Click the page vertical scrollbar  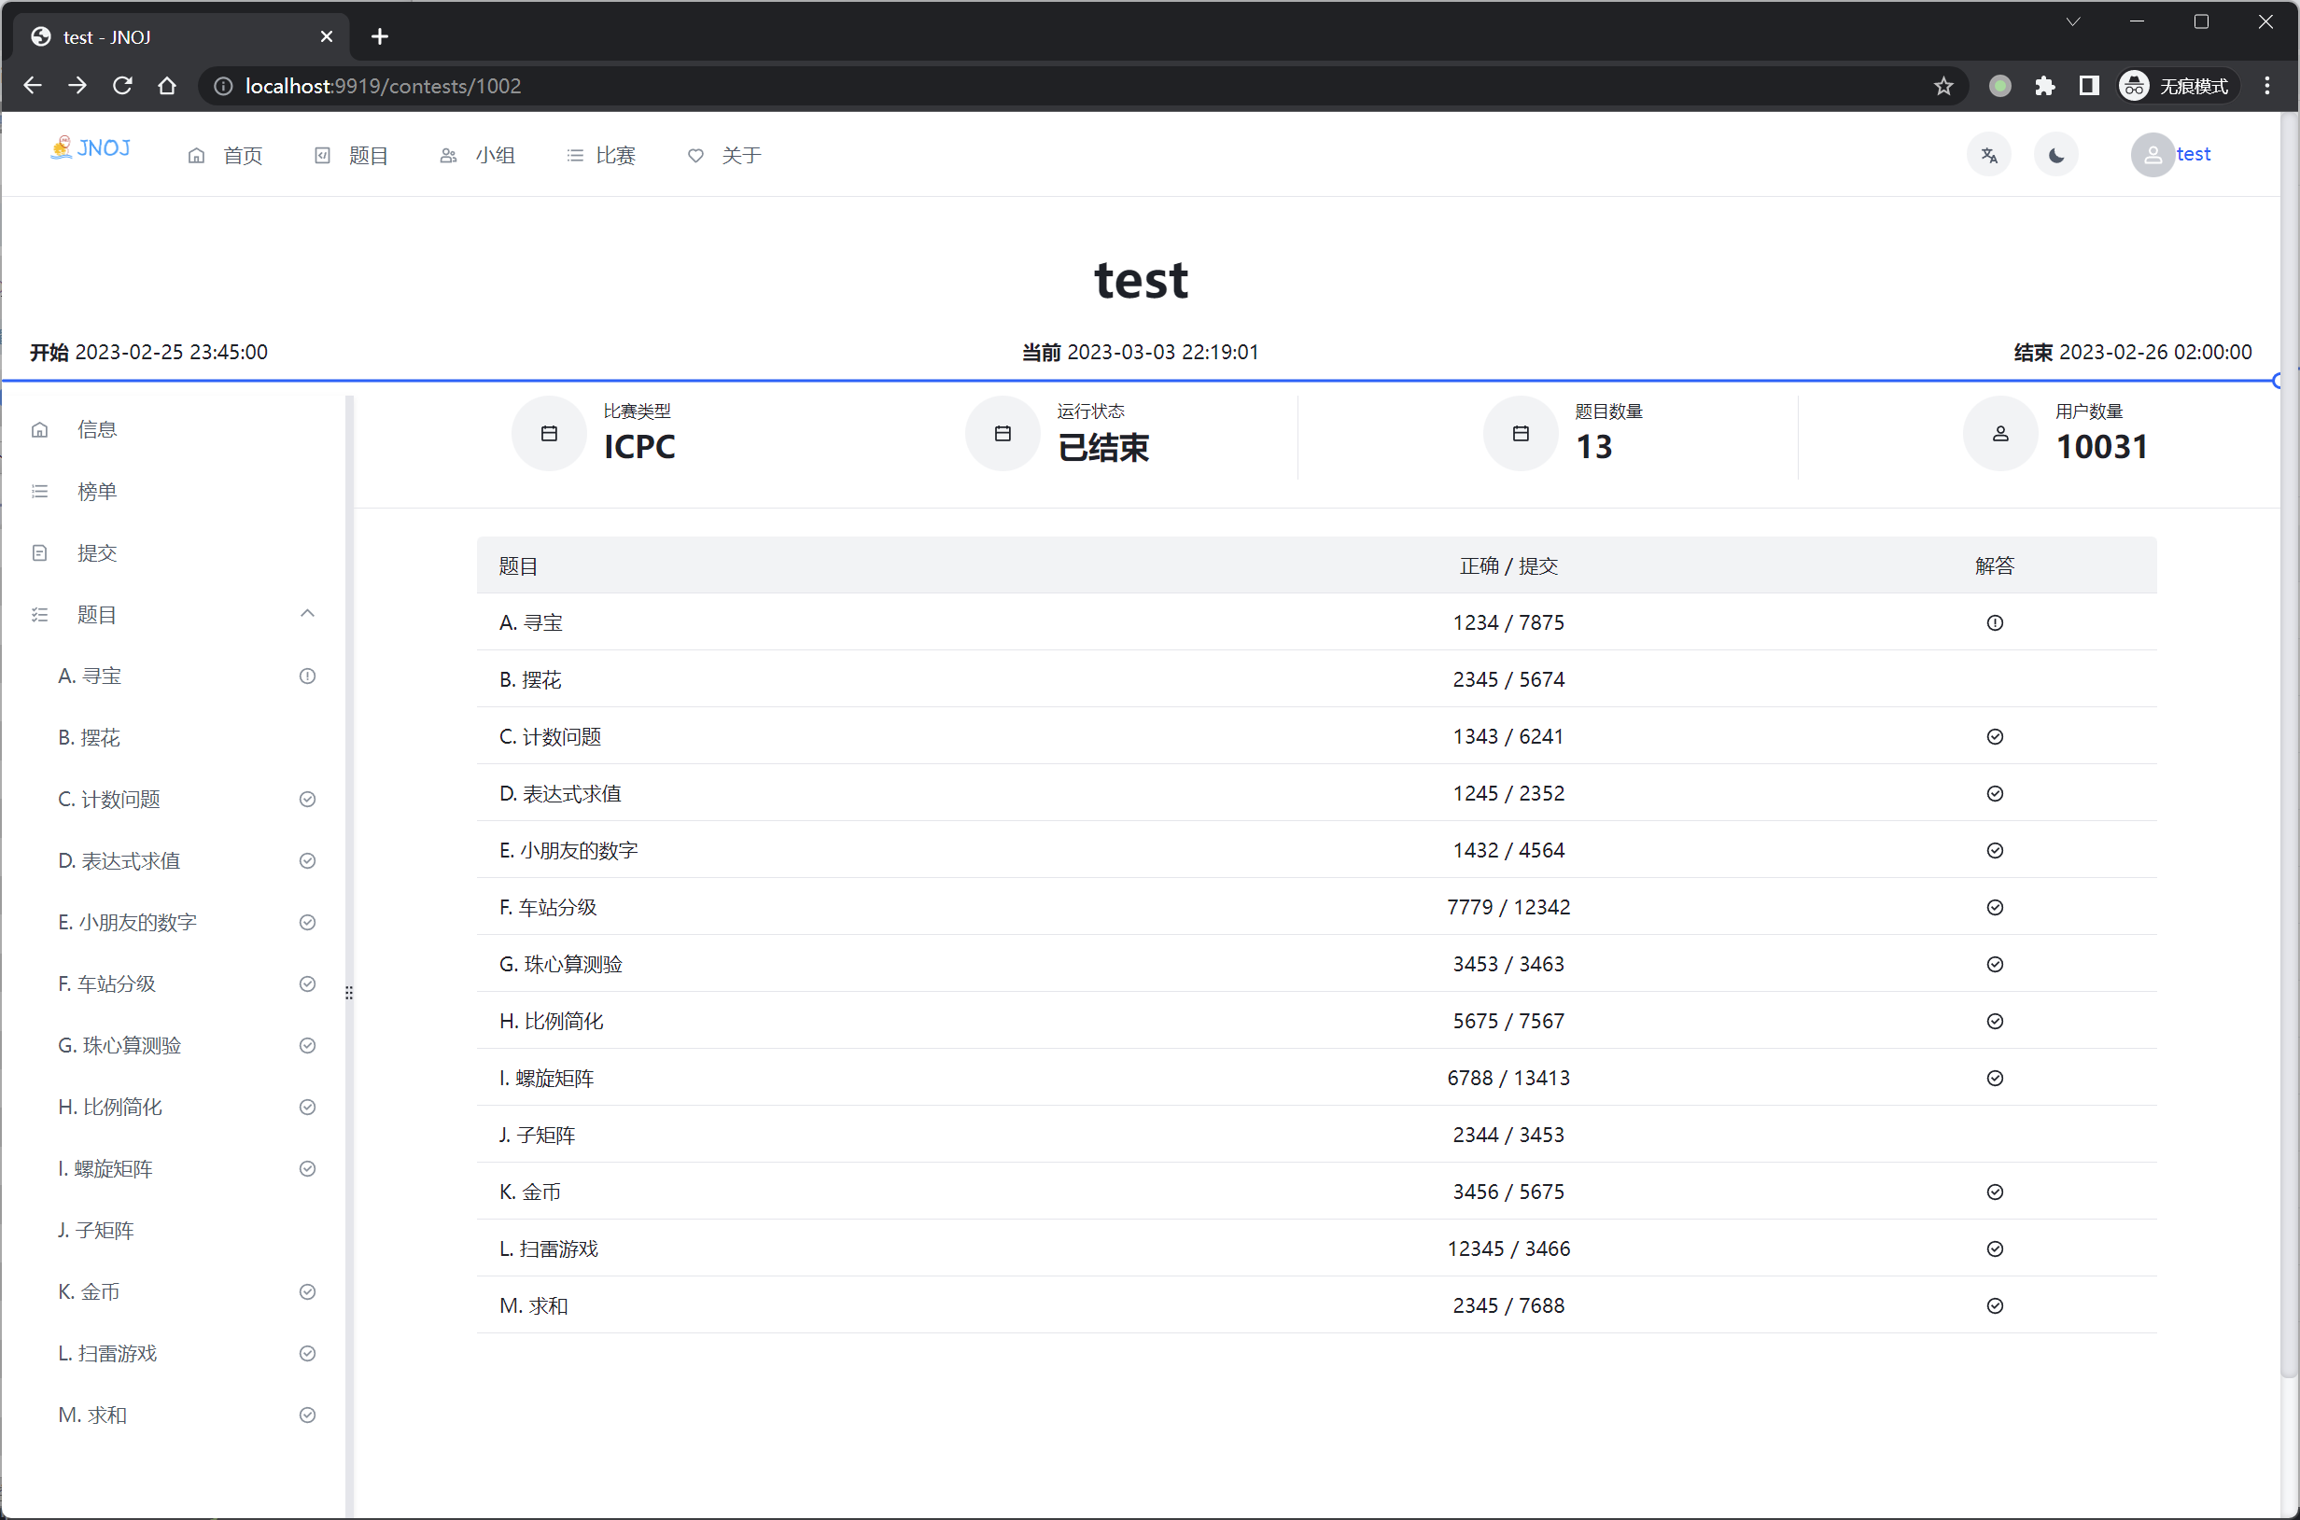pos(2290,746)
